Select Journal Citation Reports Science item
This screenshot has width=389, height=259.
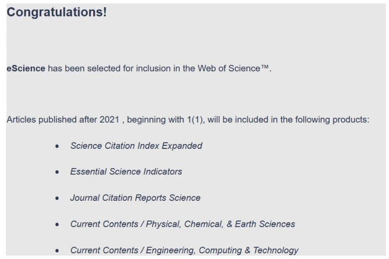click(135, 198)
